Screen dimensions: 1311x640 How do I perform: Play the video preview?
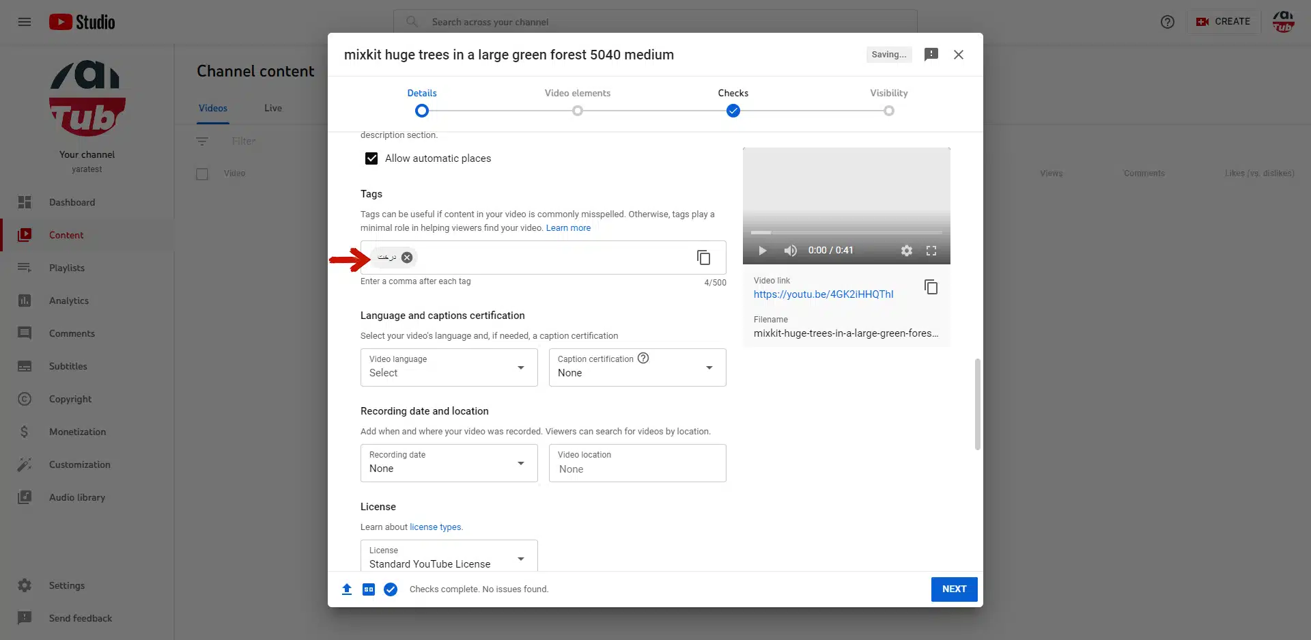coord(762,251)
